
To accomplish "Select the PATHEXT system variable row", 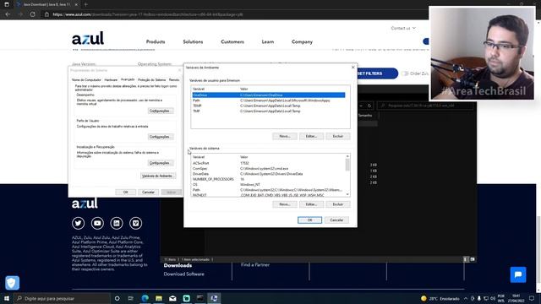I will click(x=269, y=195).
